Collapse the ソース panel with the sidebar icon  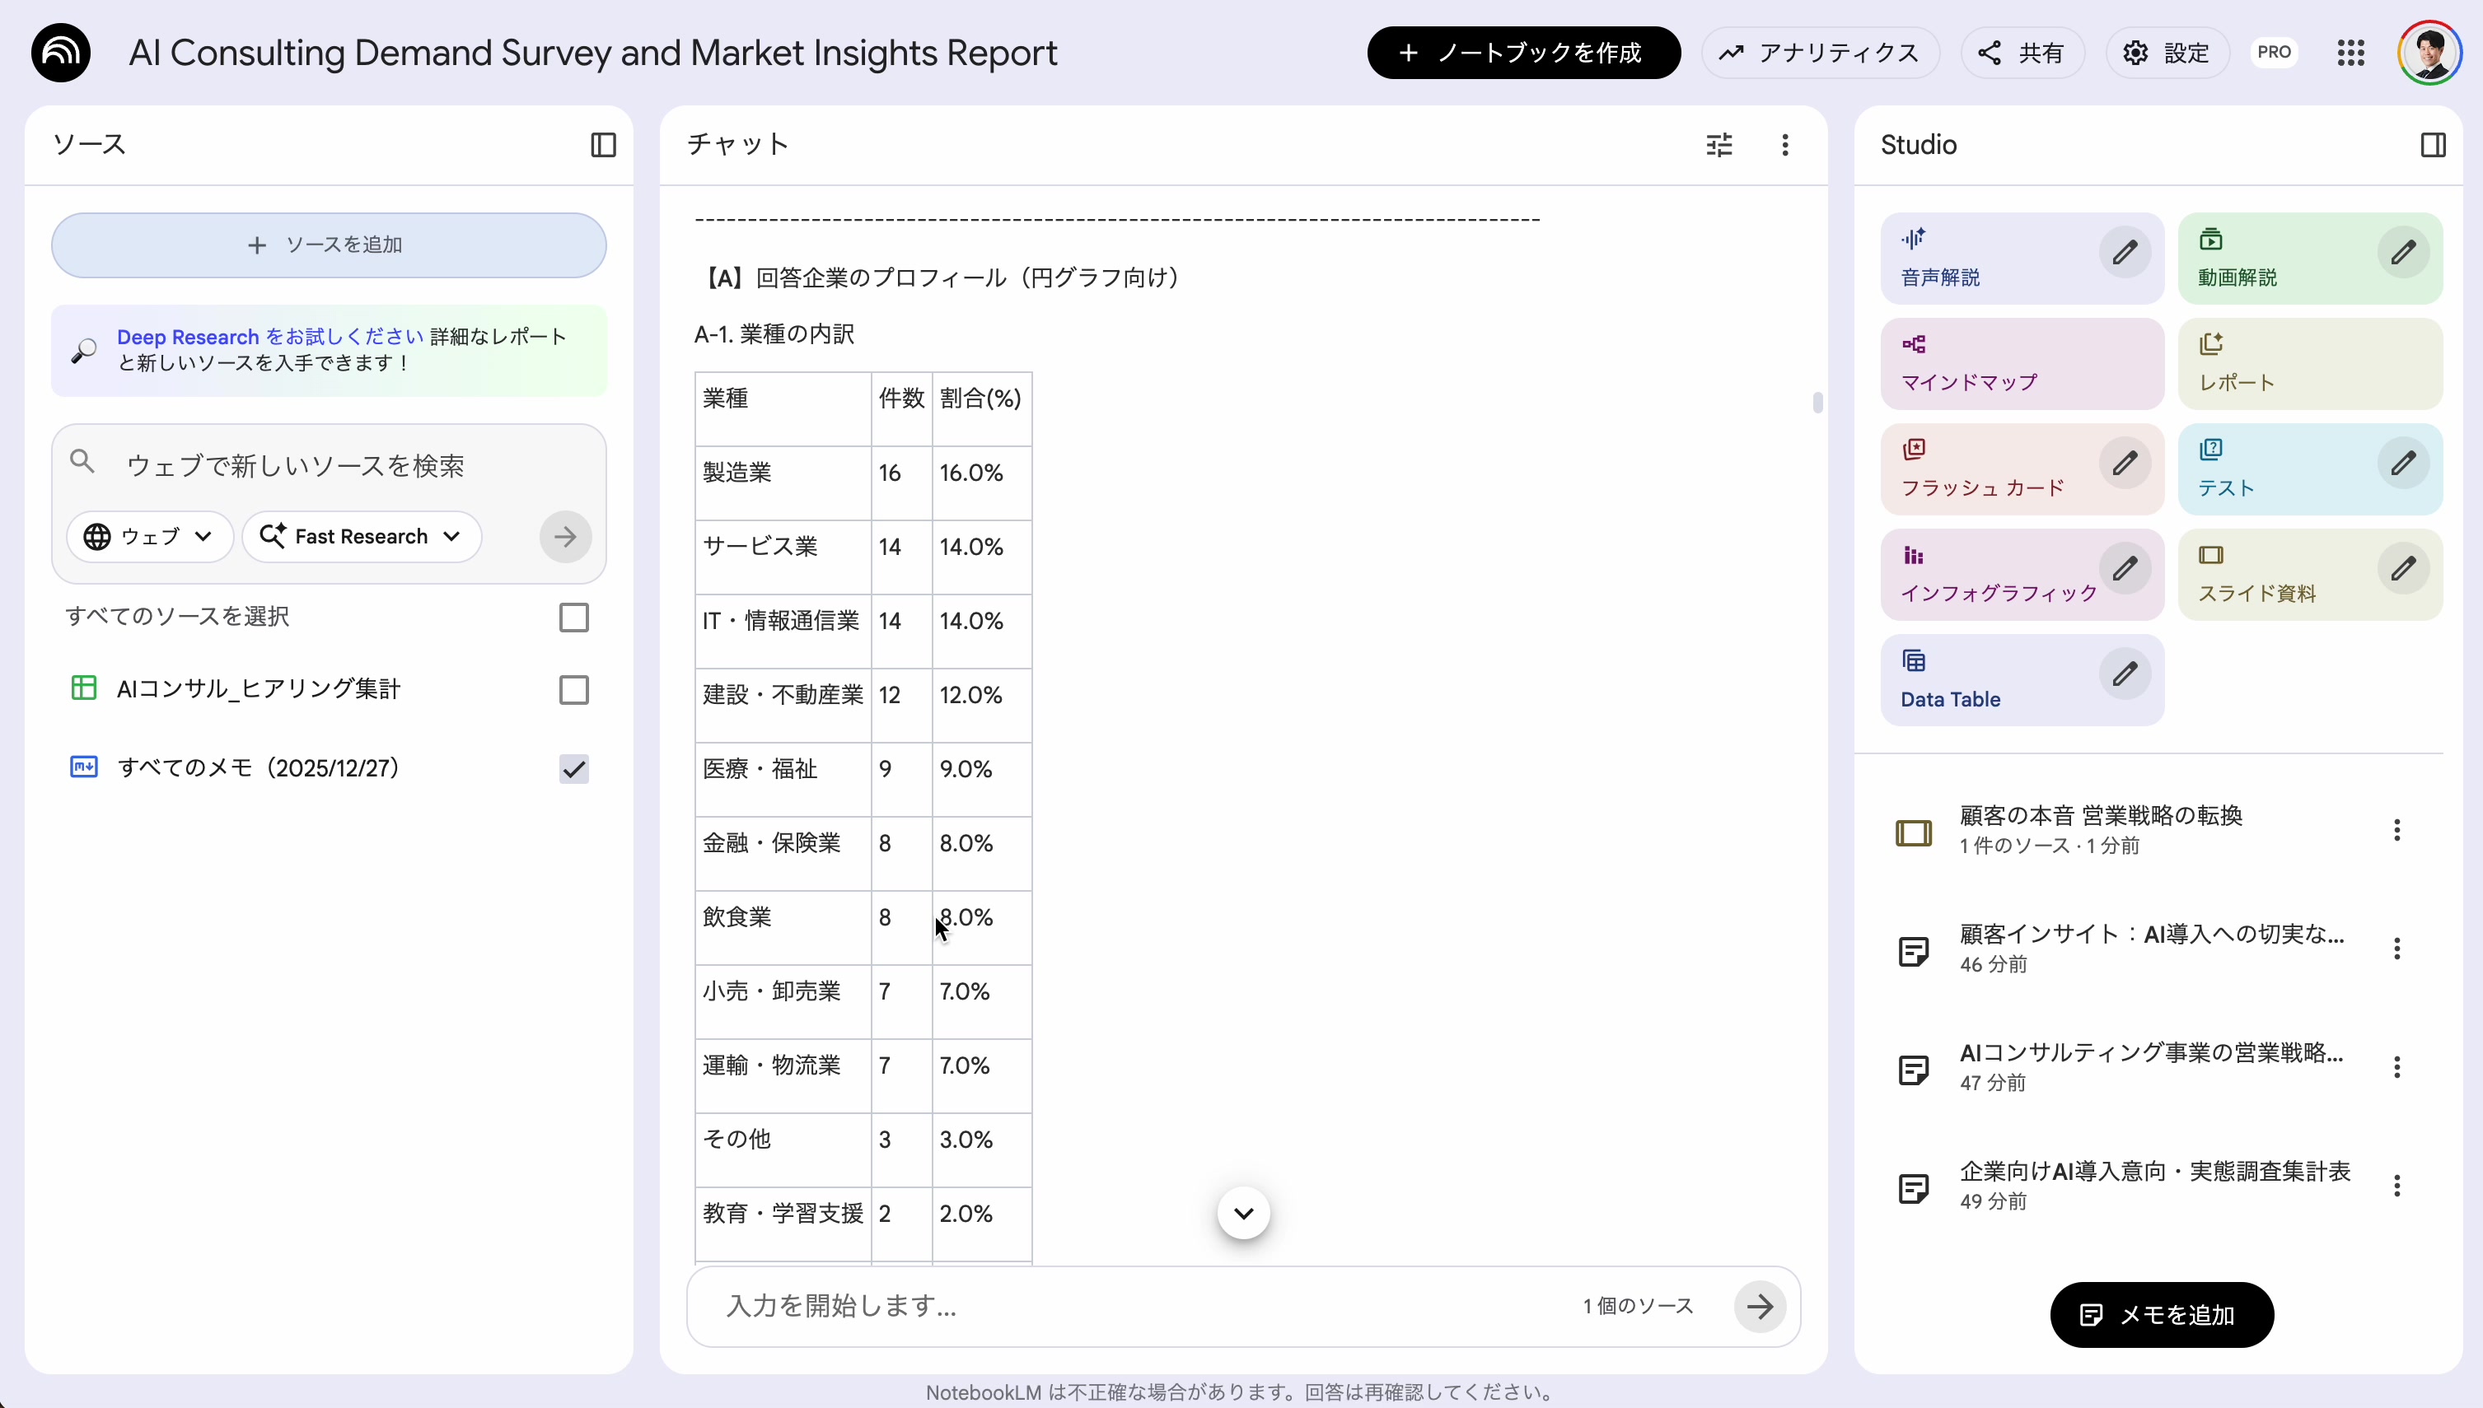pos(602,144)
